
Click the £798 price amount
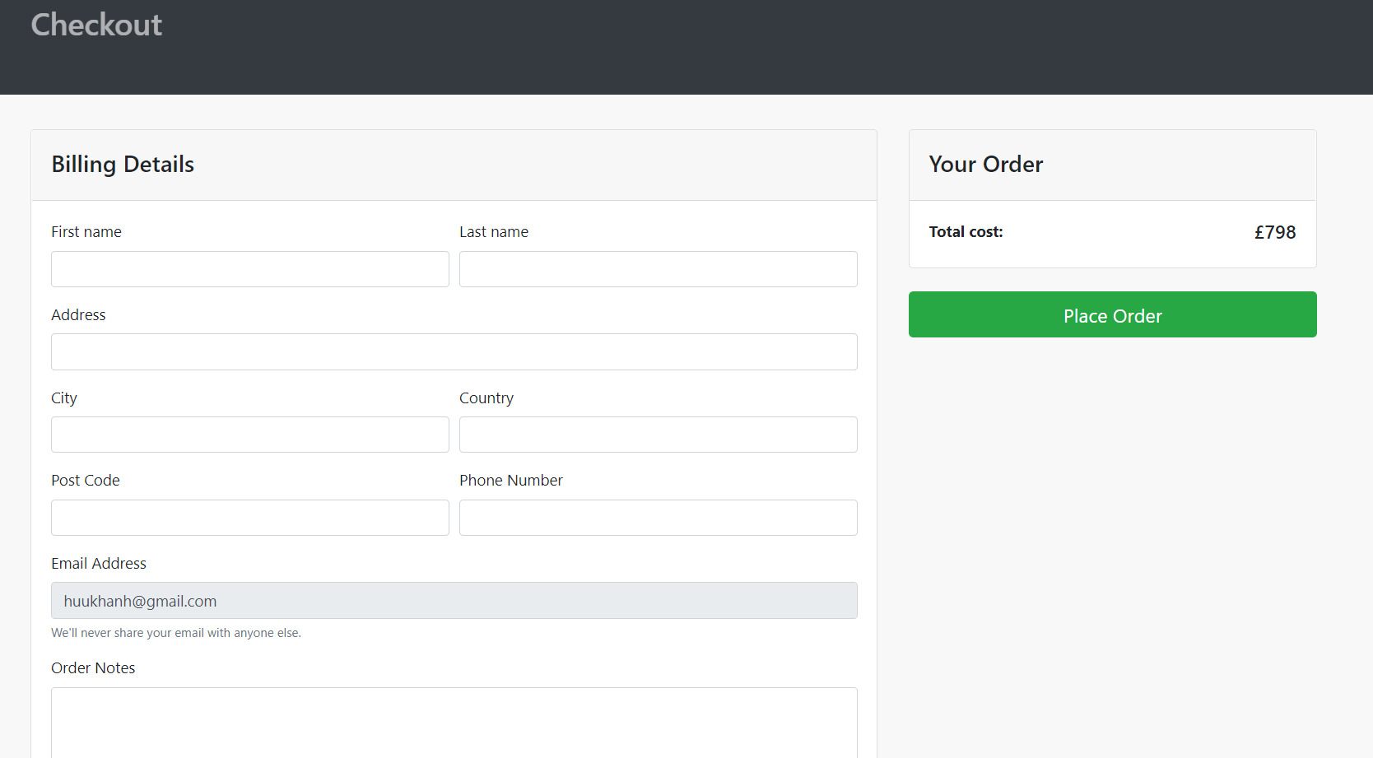(1274, 232)
